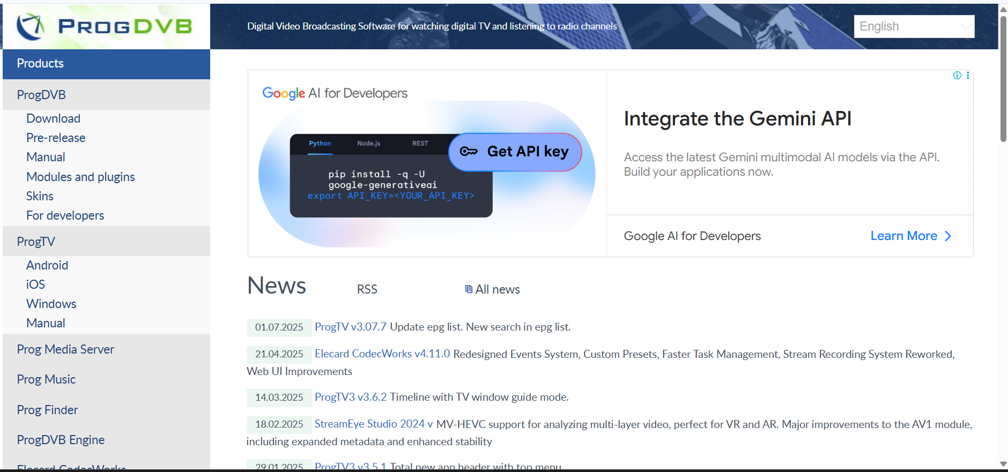1008x472 pixels.
Task: Open the ad info icon
Action: [957, 76]
